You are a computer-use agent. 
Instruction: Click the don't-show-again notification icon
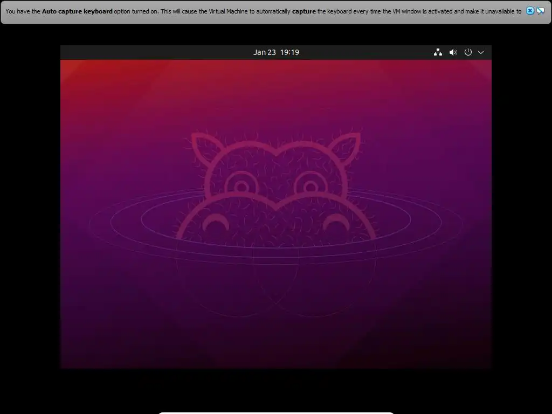pyautogui.click(x=540, y=11)
